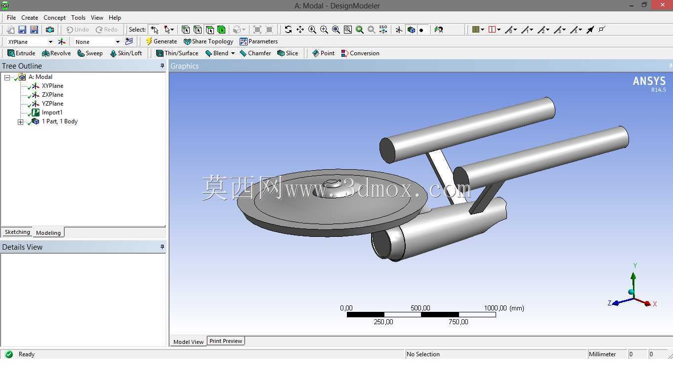
Task: Click the Generate button
Action: 161,41
